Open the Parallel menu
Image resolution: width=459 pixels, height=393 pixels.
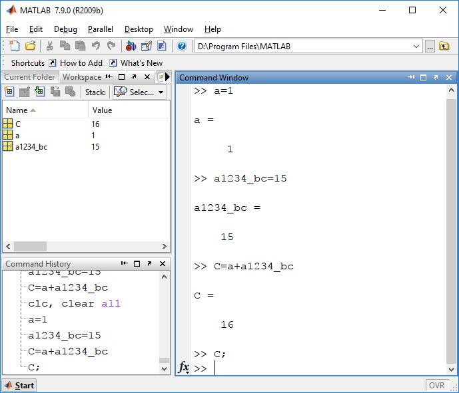tap(101, 29)
